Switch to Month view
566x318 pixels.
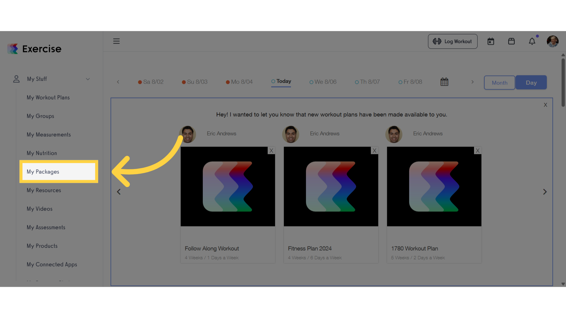click(499, 83)
